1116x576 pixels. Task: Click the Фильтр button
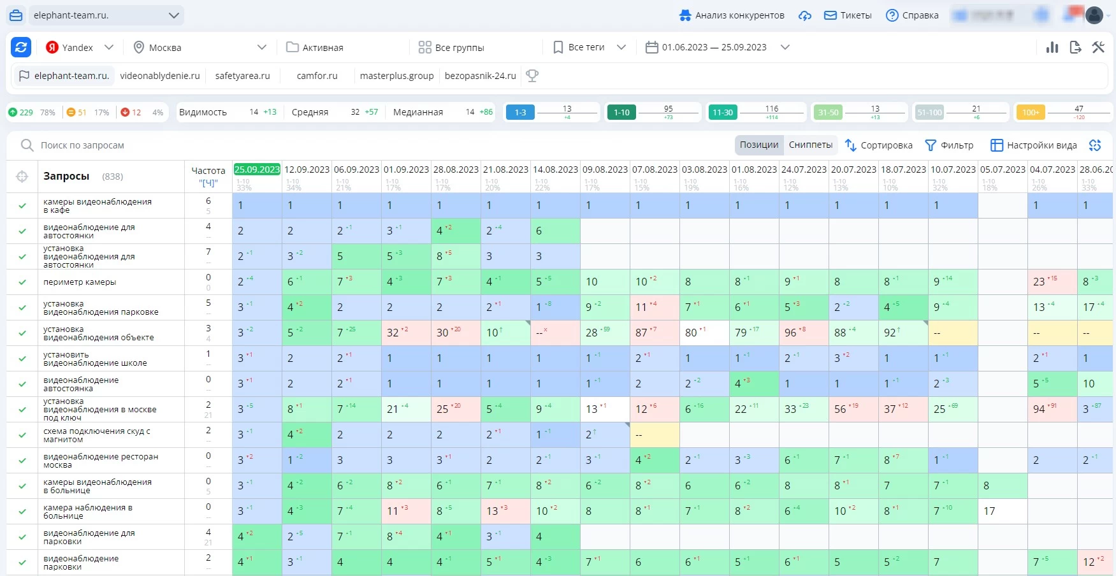click(949, 145)
